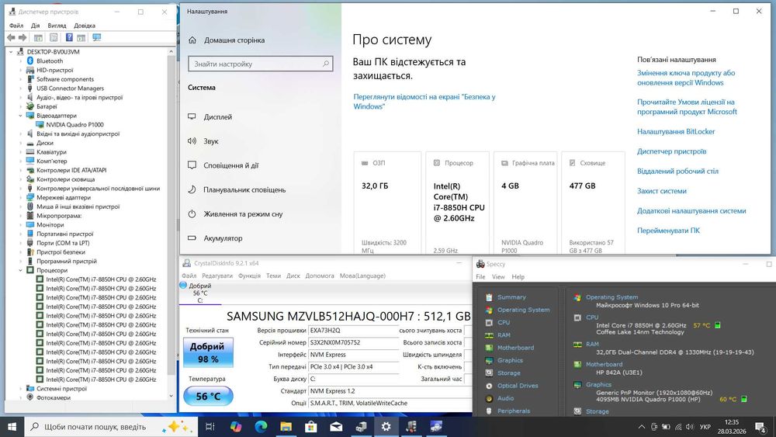Collapse the Відеоадаптери tree node
This screenshot has height=437, width=776.
coord(21,116)
